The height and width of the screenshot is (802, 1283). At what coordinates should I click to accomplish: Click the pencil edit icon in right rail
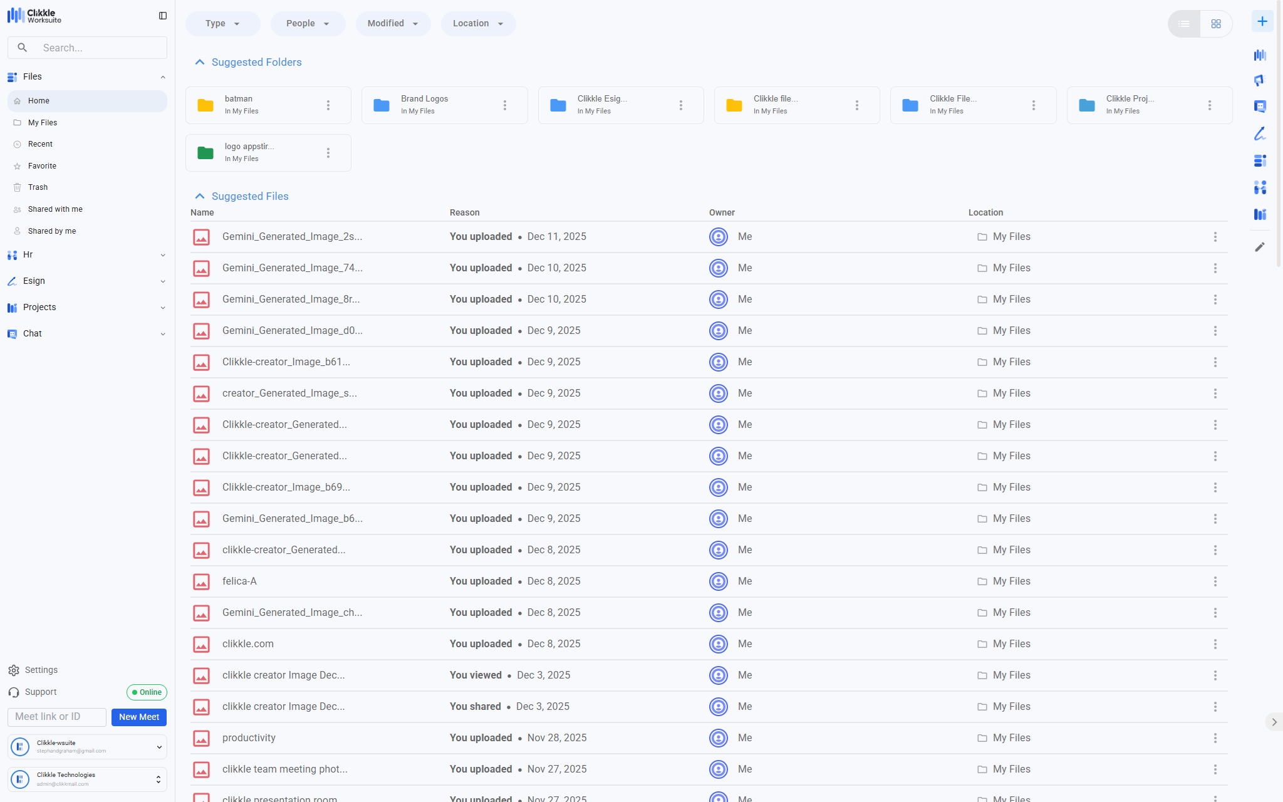click(1260, 247)
